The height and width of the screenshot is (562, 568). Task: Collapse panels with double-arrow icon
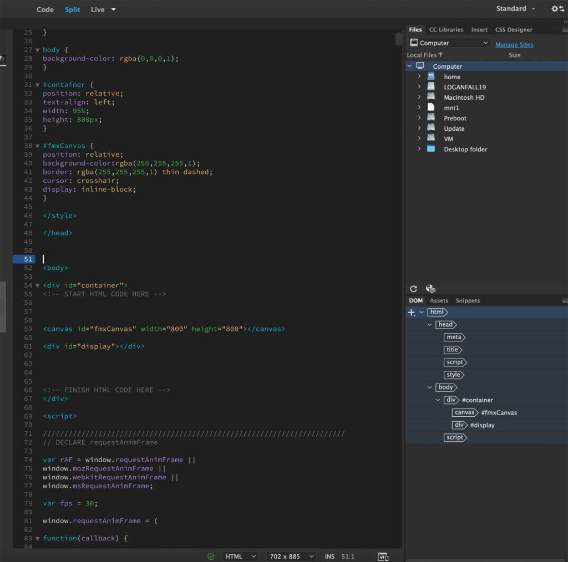(x=565, y=21)
